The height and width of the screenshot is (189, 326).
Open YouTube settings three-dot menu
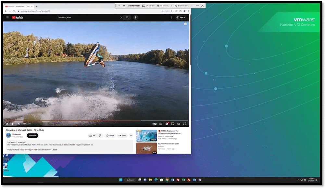tap(171, 18)
